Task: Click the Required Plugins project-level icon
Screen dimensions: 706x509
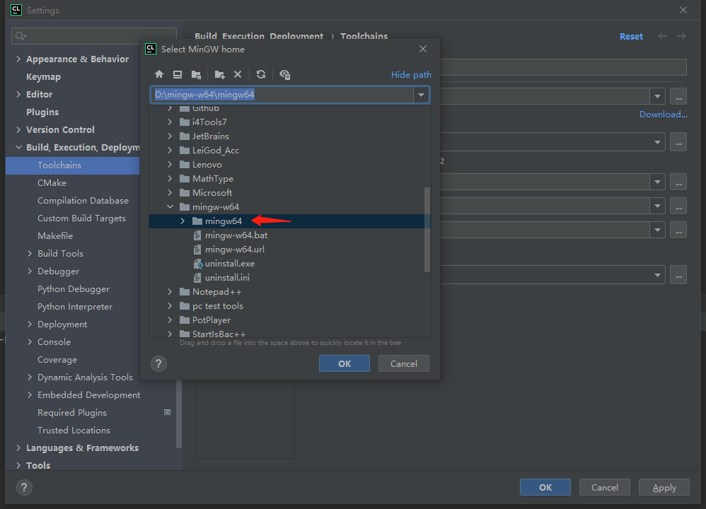Action: (x=167, y=412)
